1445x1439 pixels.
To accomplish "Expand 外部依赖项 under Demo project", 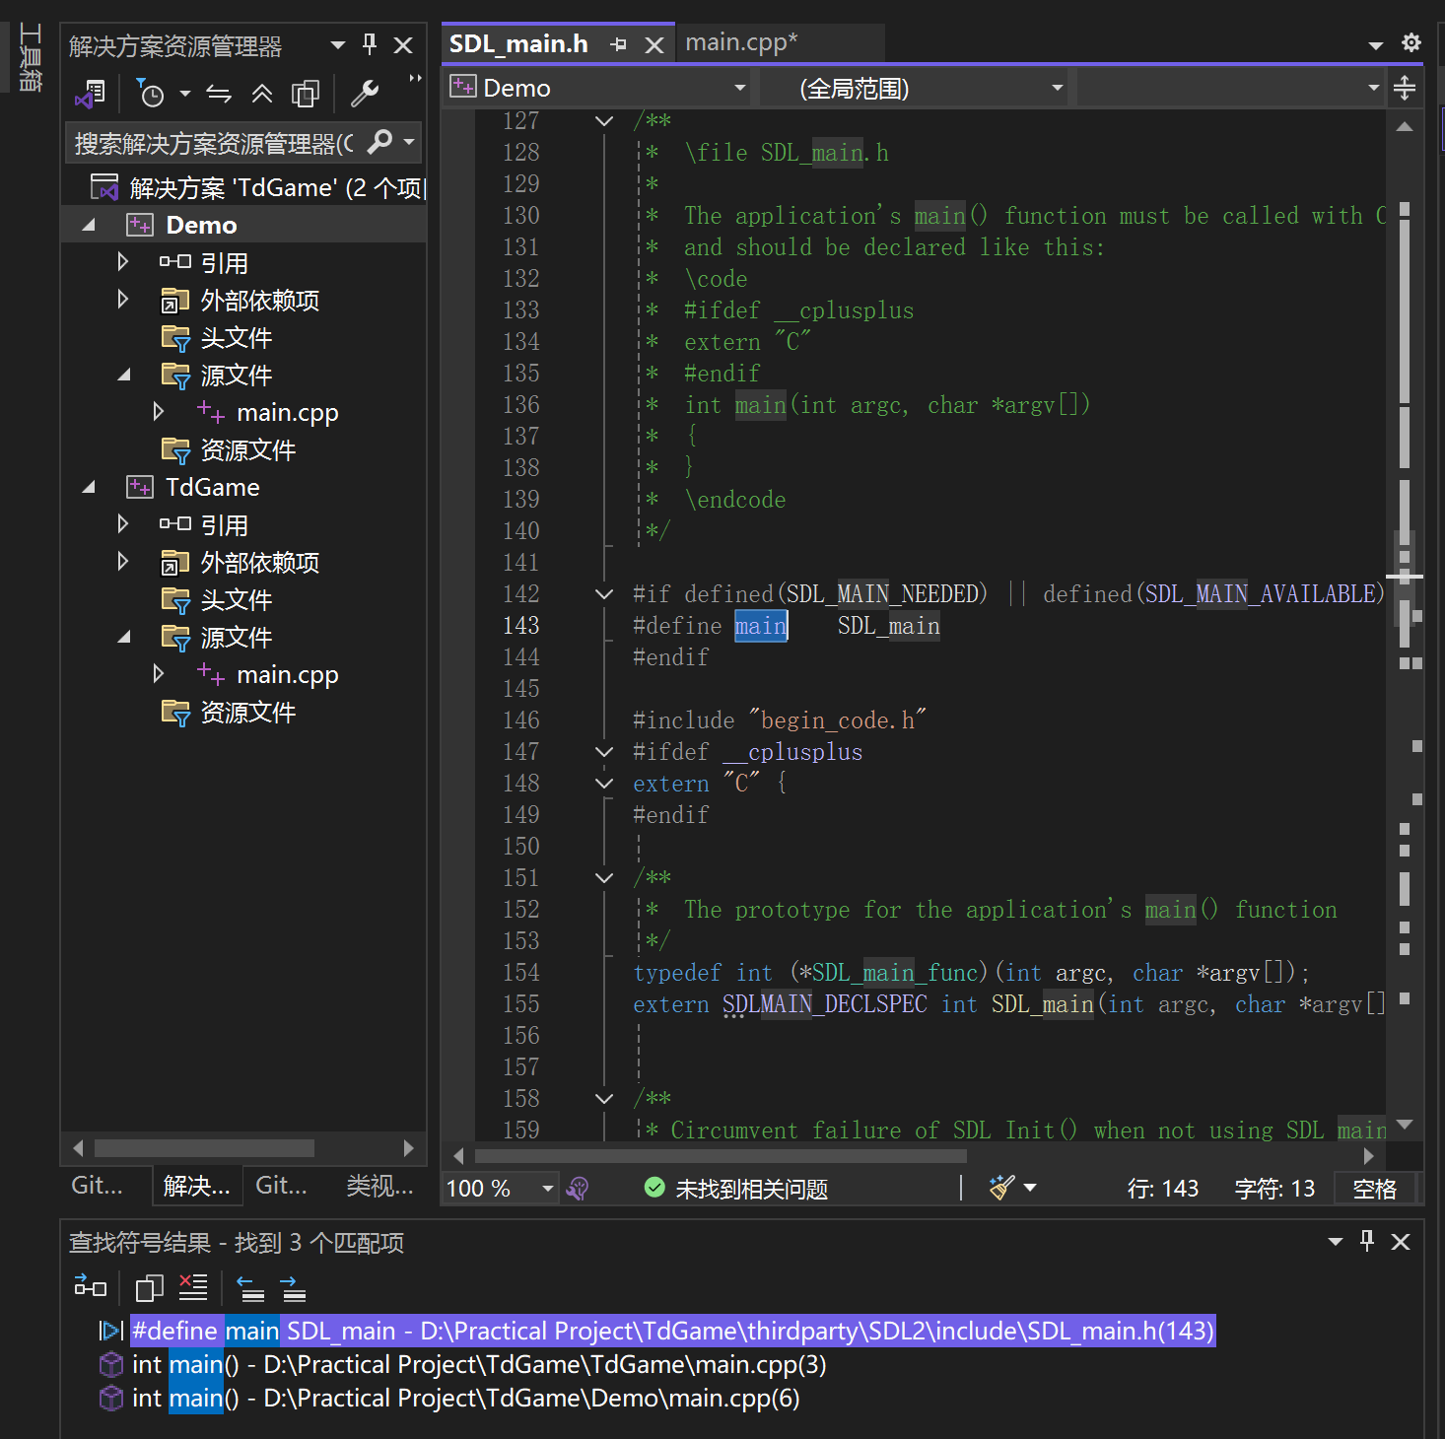I will 122,300.
